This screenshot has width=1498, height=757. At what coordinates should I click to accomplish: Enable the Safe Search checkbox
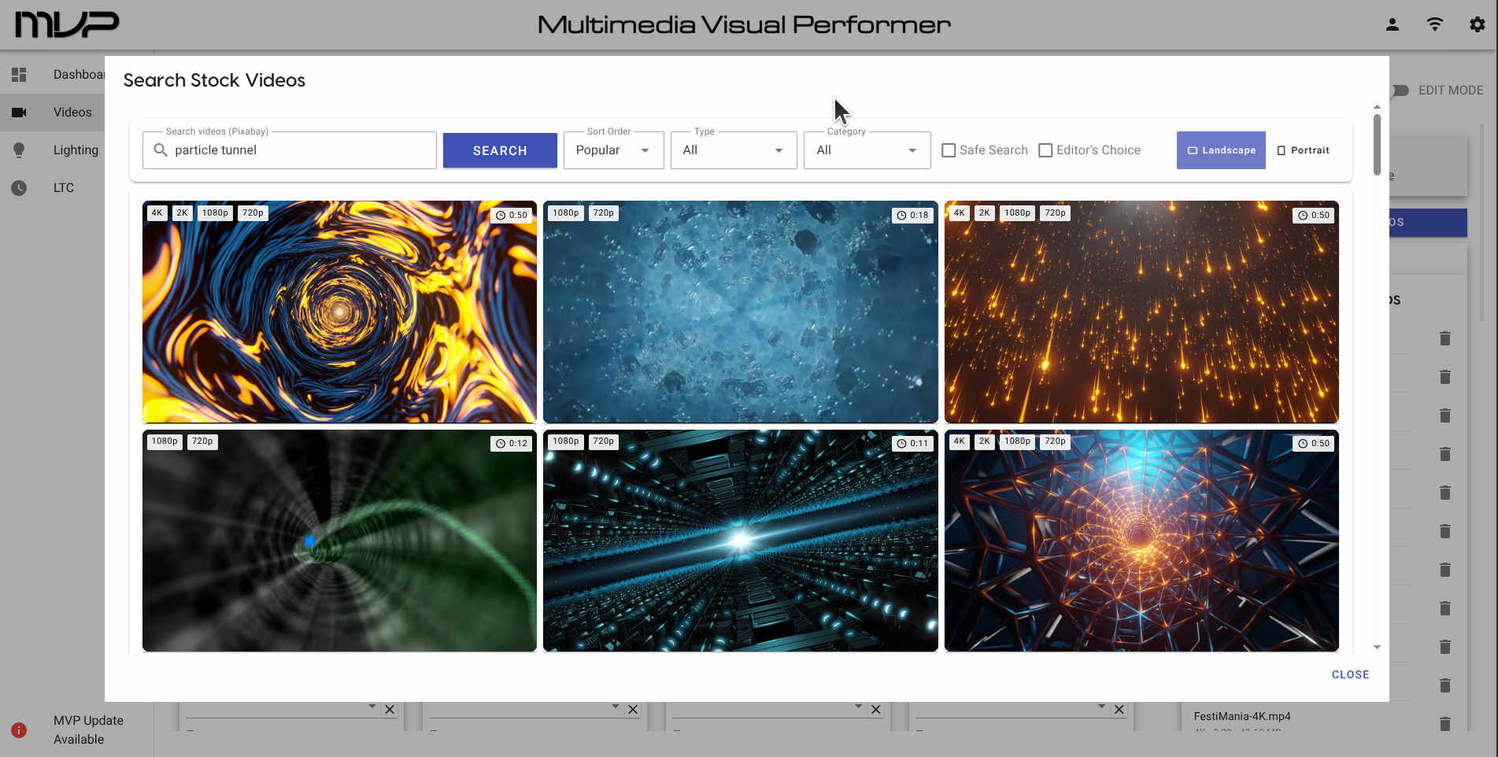coord(949,150)
